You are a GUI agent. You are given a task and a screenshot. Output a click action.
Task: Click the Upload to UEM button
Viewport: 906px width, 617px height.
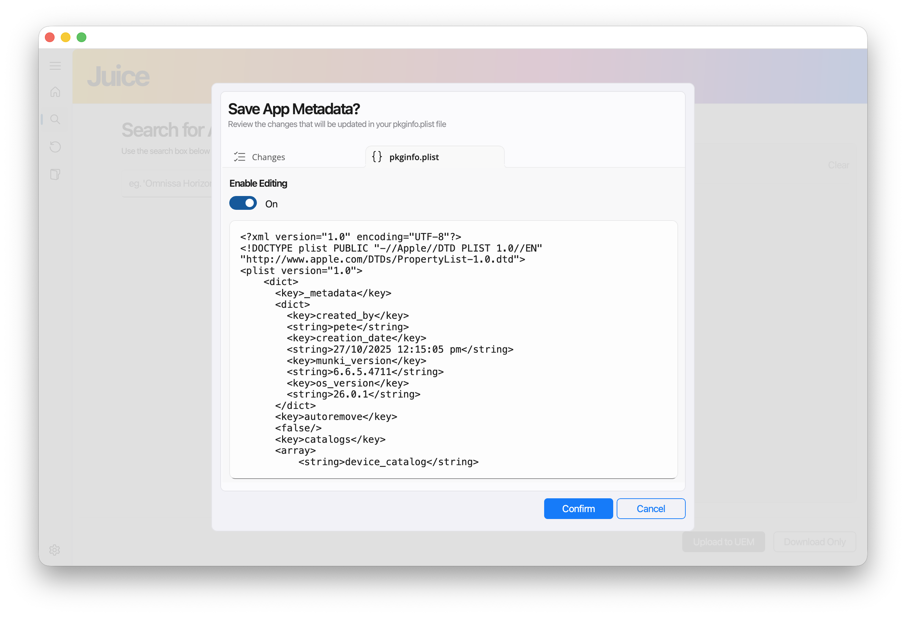[723, 542]
